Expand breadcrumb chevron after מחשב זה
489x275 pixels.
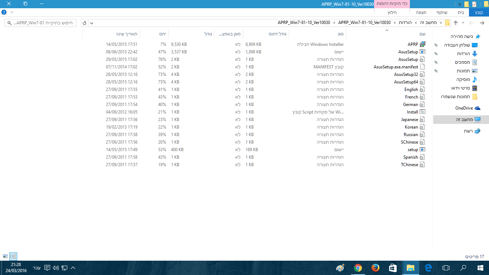point(416,23)
